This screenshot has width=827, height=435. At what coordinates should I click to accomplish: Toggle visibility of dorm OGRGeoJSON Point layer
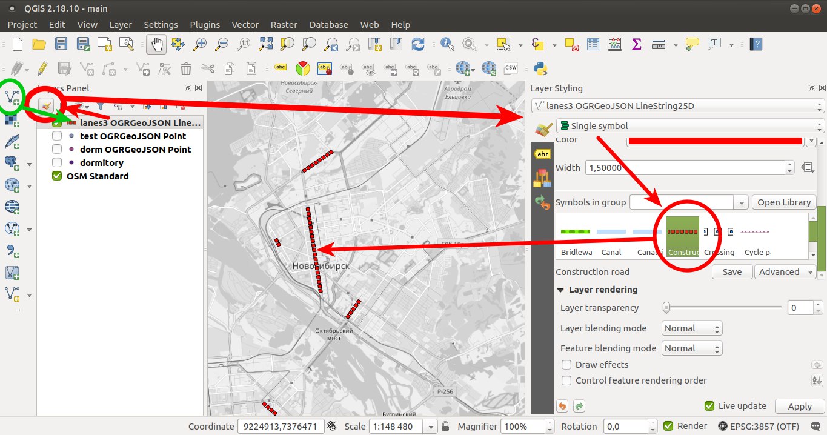(57, 150)
